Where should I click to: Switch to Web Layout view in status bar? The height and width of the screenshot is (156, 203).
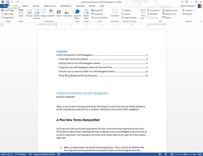pyautogui.click(x=172, y=154)
